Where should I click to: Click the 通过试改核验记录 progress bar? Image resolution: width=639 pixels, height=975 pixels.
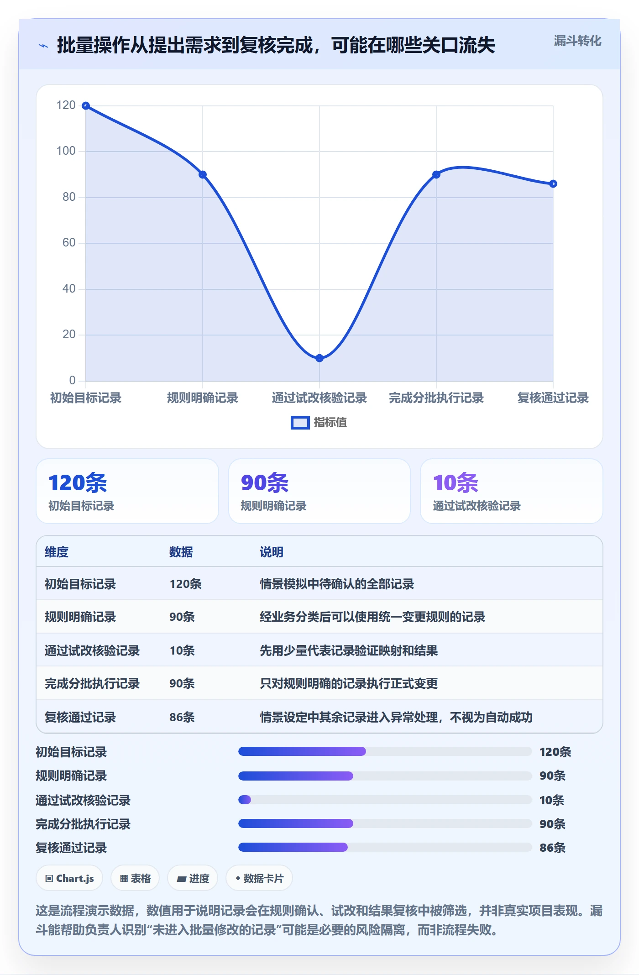(x=385, y=800)
